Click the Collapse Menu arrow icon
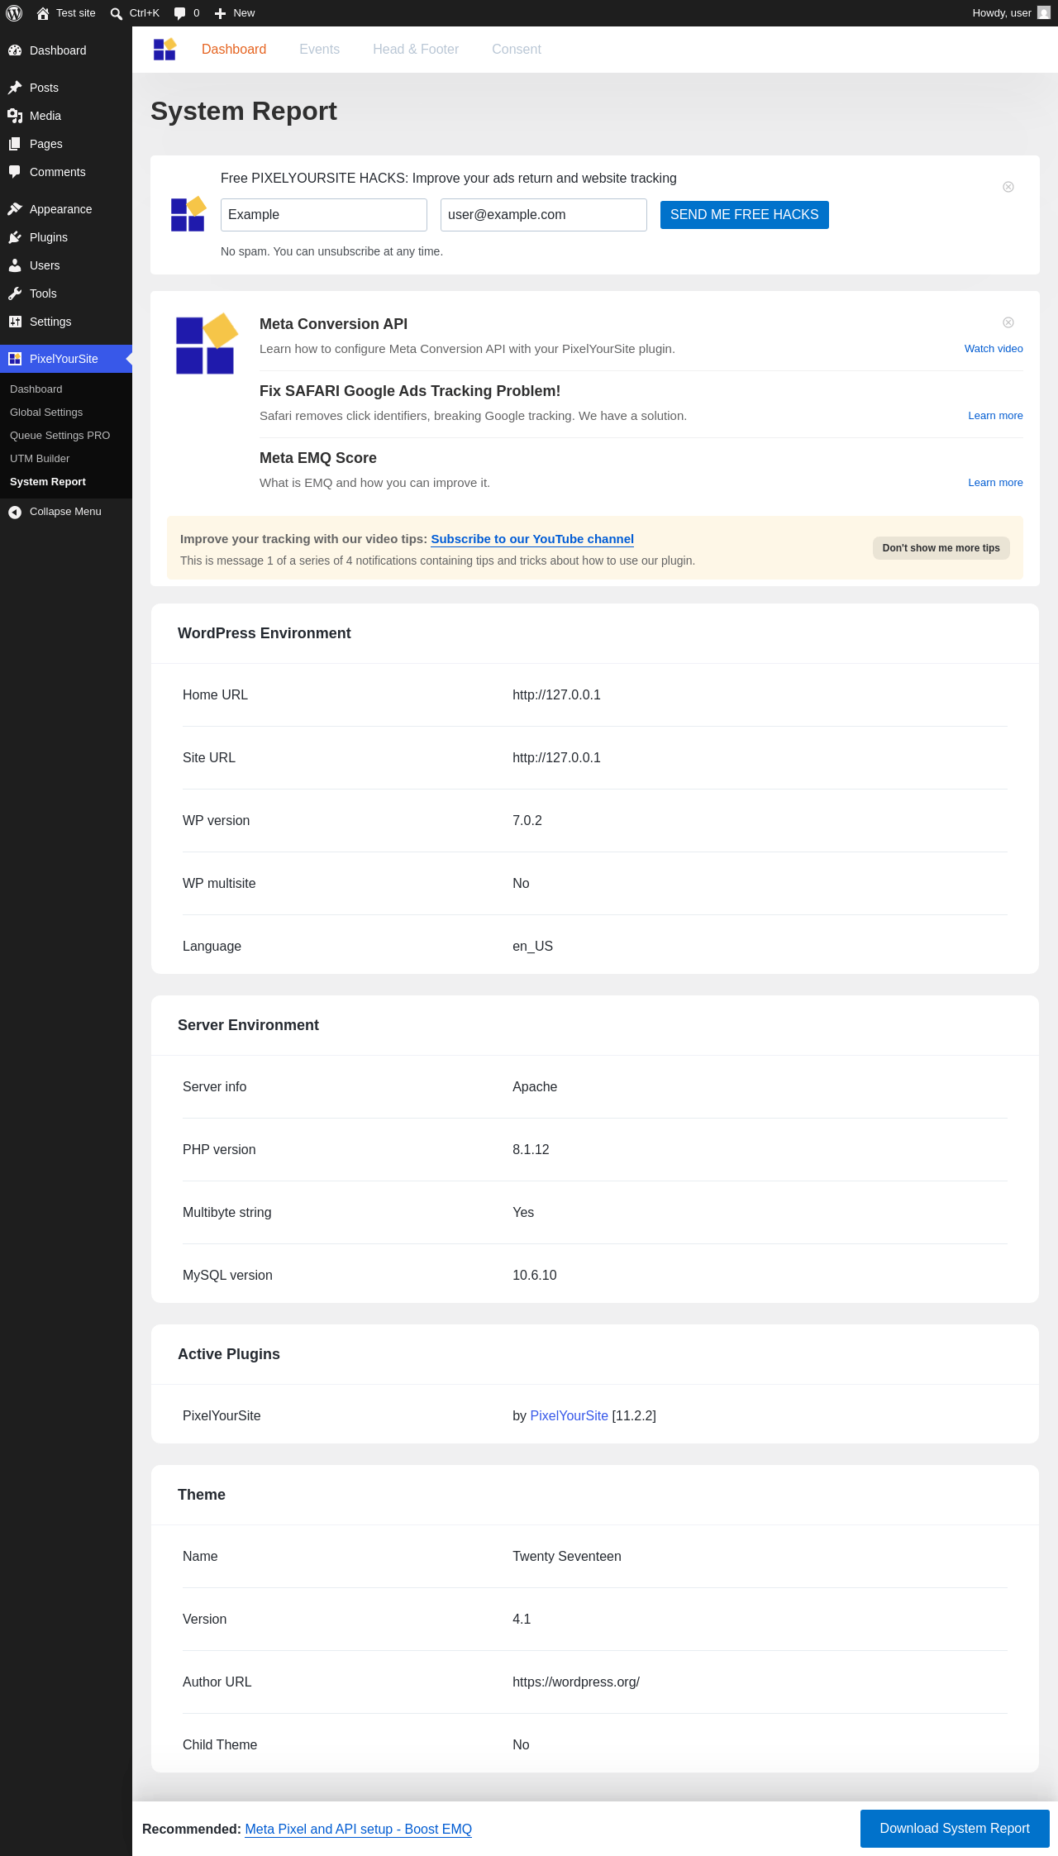 (15, 512)
